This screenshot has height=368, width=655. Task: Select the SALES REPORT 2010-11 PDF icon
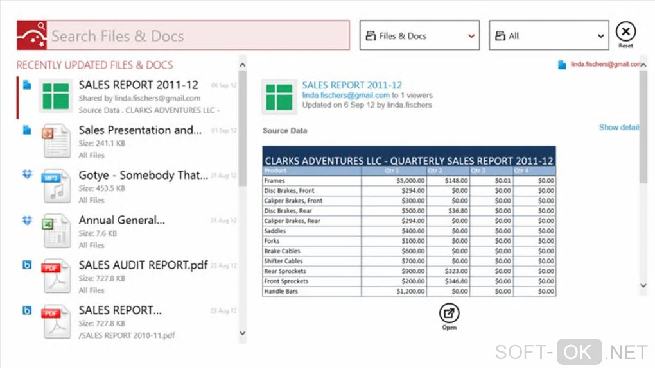pyautogui.click(x=57, y=321)
